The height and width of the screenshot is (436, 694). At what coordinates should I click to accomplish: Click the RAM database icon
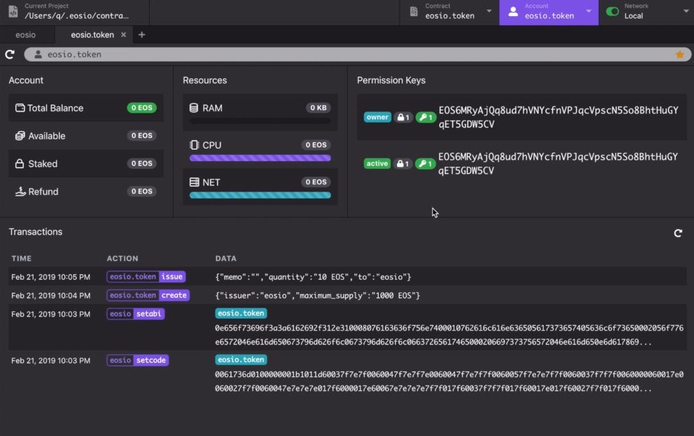click(x=194, y=108)
